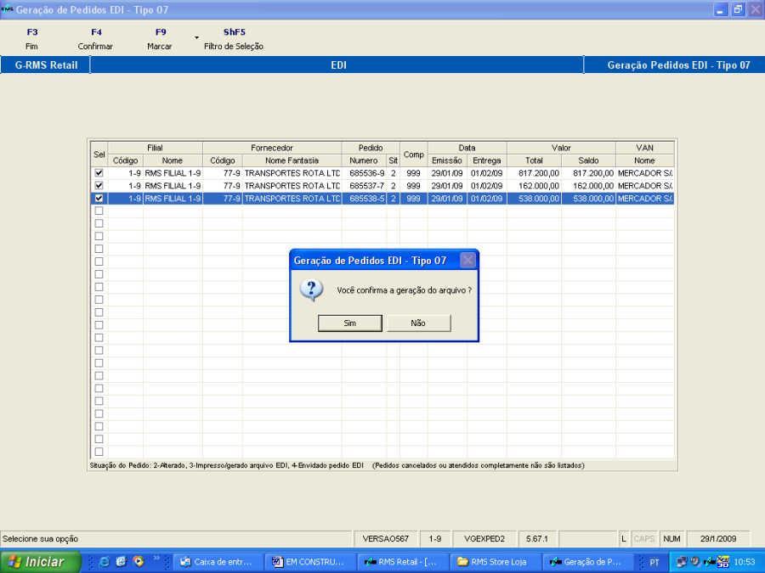Screen dimensions: 765x573
Task: Select order number 685538-5 cell
Action: click(x=364, y=199)
